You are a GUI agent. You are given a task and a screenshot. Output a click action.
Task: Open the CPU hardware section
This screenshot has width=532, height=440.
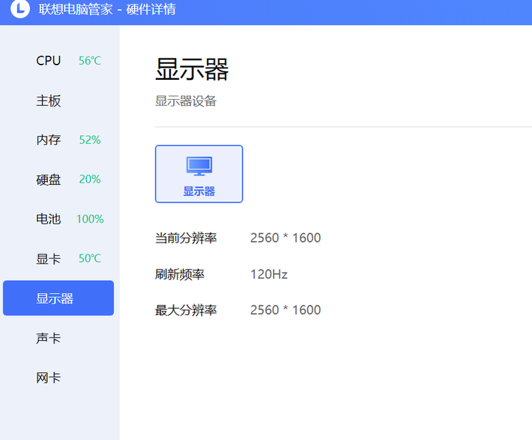pyautogui.click(x=49, y=61)
